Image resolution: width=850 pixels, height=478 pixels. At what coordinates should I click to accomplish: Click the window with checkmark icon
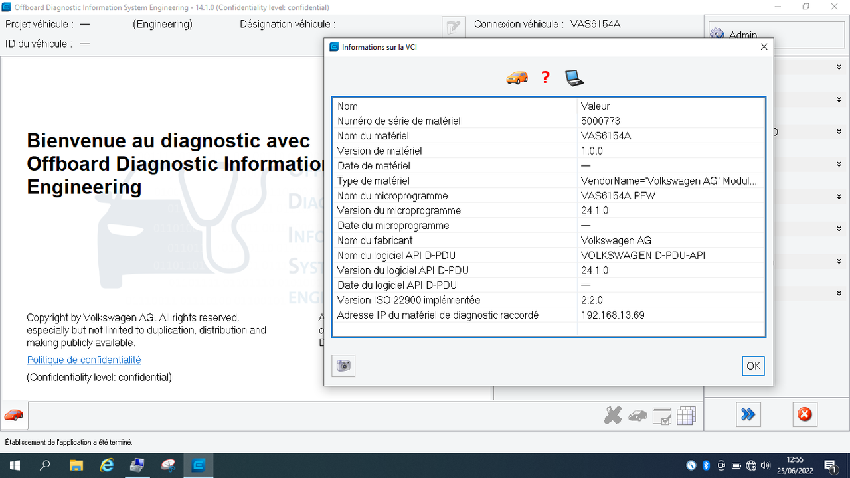[662, 416]
